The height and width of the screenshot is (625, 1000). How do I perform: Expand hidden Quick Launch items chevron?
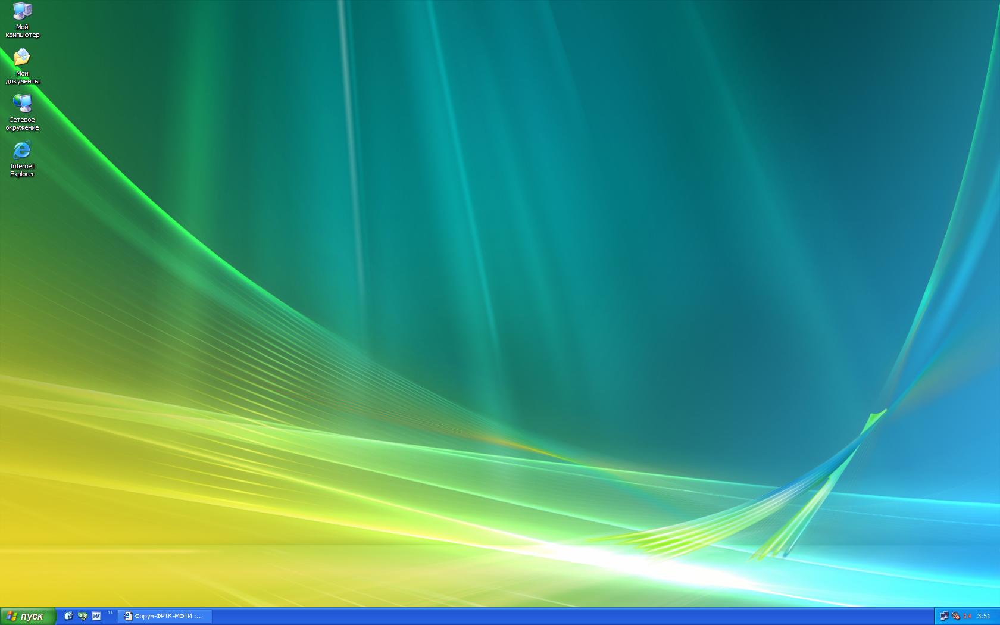pyautogui.click(x=110, y=613)
